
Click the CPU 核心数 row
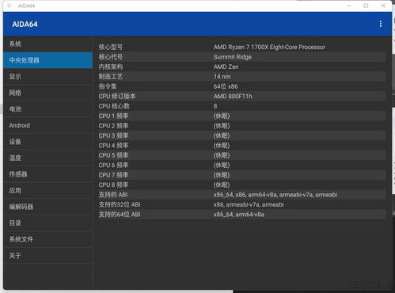pos(242,106)
